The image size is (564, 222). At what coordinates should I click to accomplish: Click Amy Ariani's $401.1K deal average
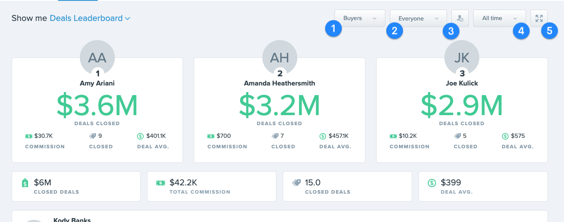156,136
